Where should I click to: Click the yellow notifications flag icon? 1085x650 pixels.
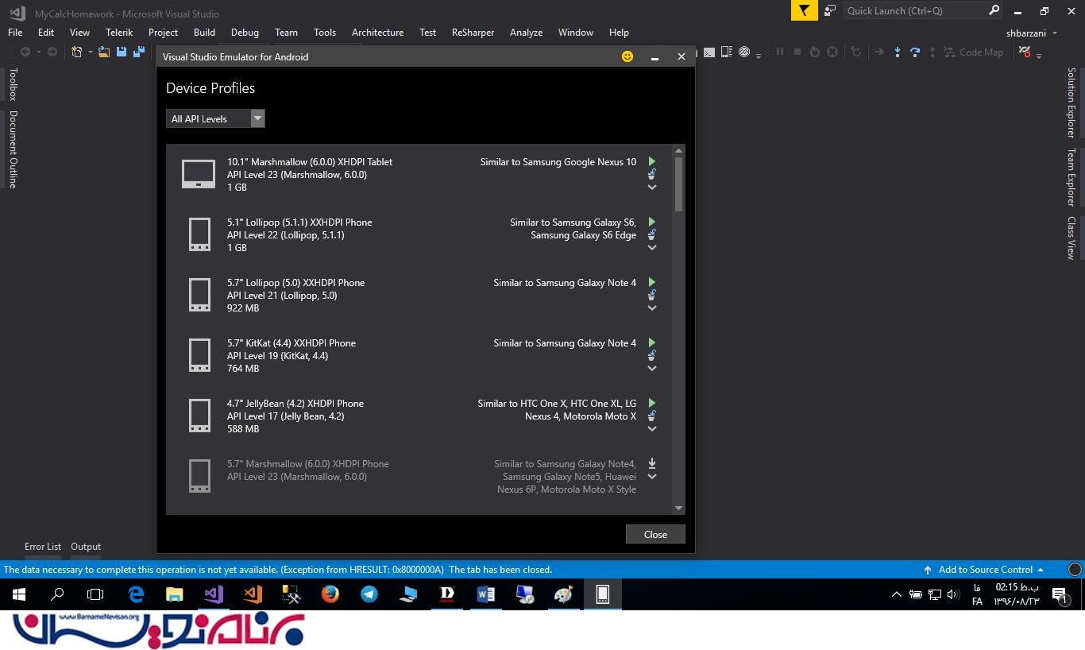tap(805, 10)
